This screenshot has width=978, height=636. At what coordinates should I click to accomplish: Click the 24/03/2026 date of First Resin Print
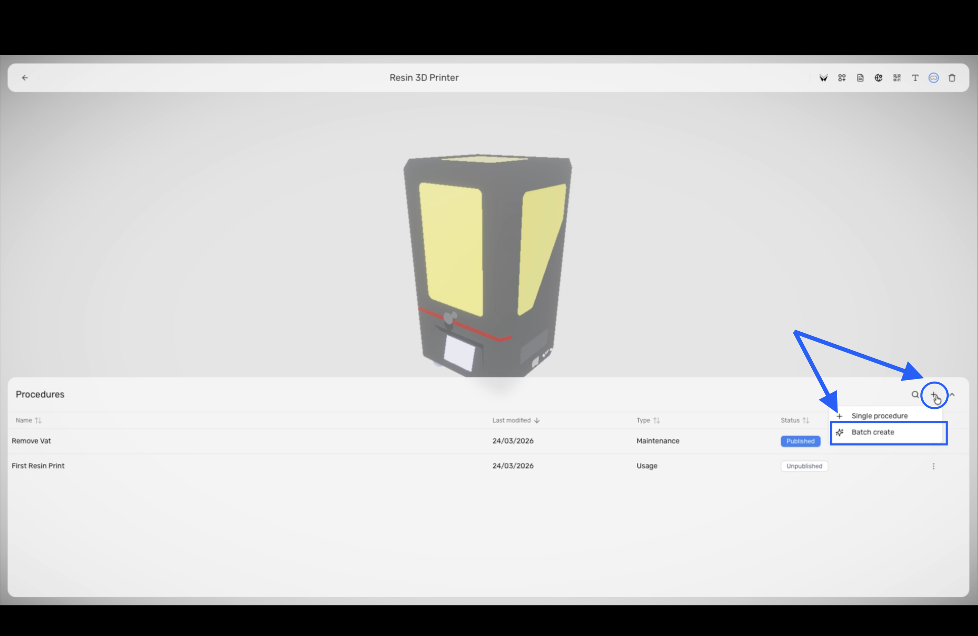point(513,466)
